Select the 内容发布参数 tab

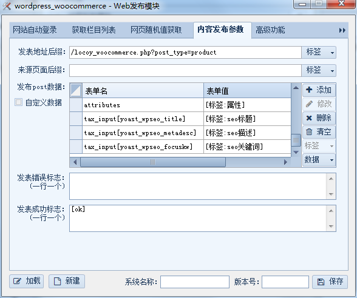[222, 30]
